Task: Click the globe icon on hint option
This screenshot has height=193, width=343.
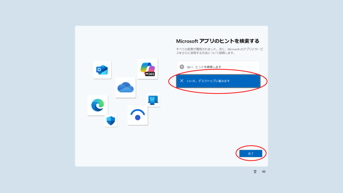Action: click(x=182, y=67)
